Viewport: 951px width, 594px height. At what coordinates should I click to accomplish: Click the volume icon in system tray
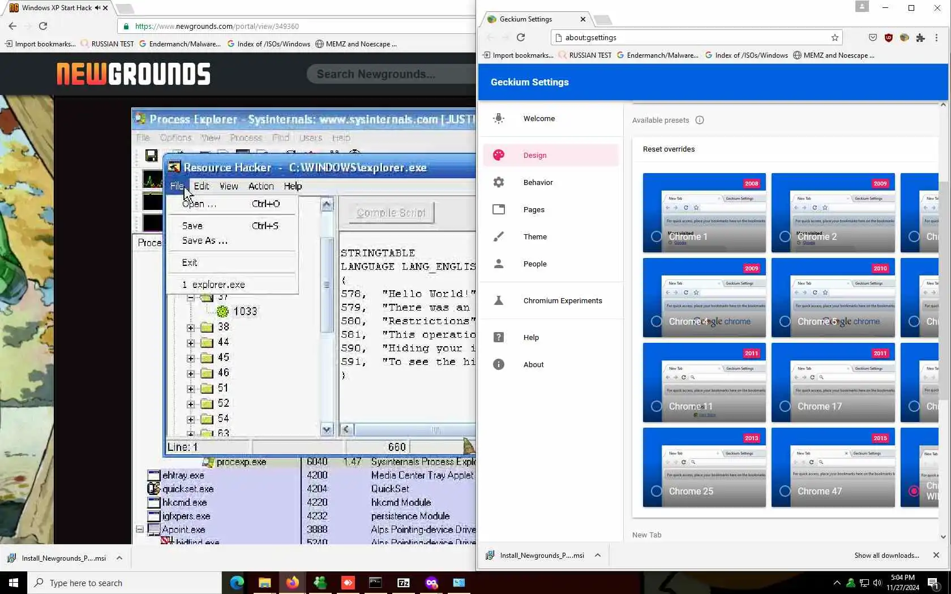point(877,583)
